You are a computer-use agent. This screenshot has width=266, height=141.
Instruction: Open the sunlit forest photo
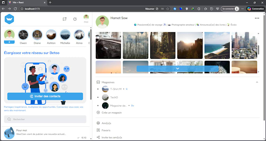163,46
